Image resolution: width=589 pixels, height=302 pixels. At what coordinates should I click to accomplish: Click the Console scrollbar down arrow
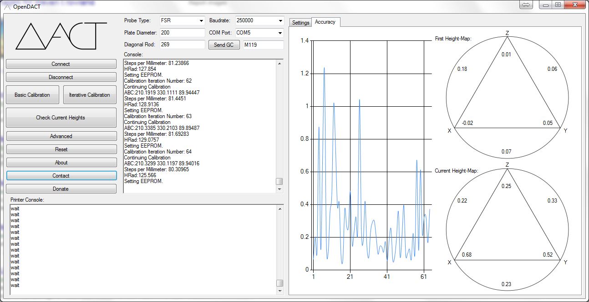click(x=279, y=189)
